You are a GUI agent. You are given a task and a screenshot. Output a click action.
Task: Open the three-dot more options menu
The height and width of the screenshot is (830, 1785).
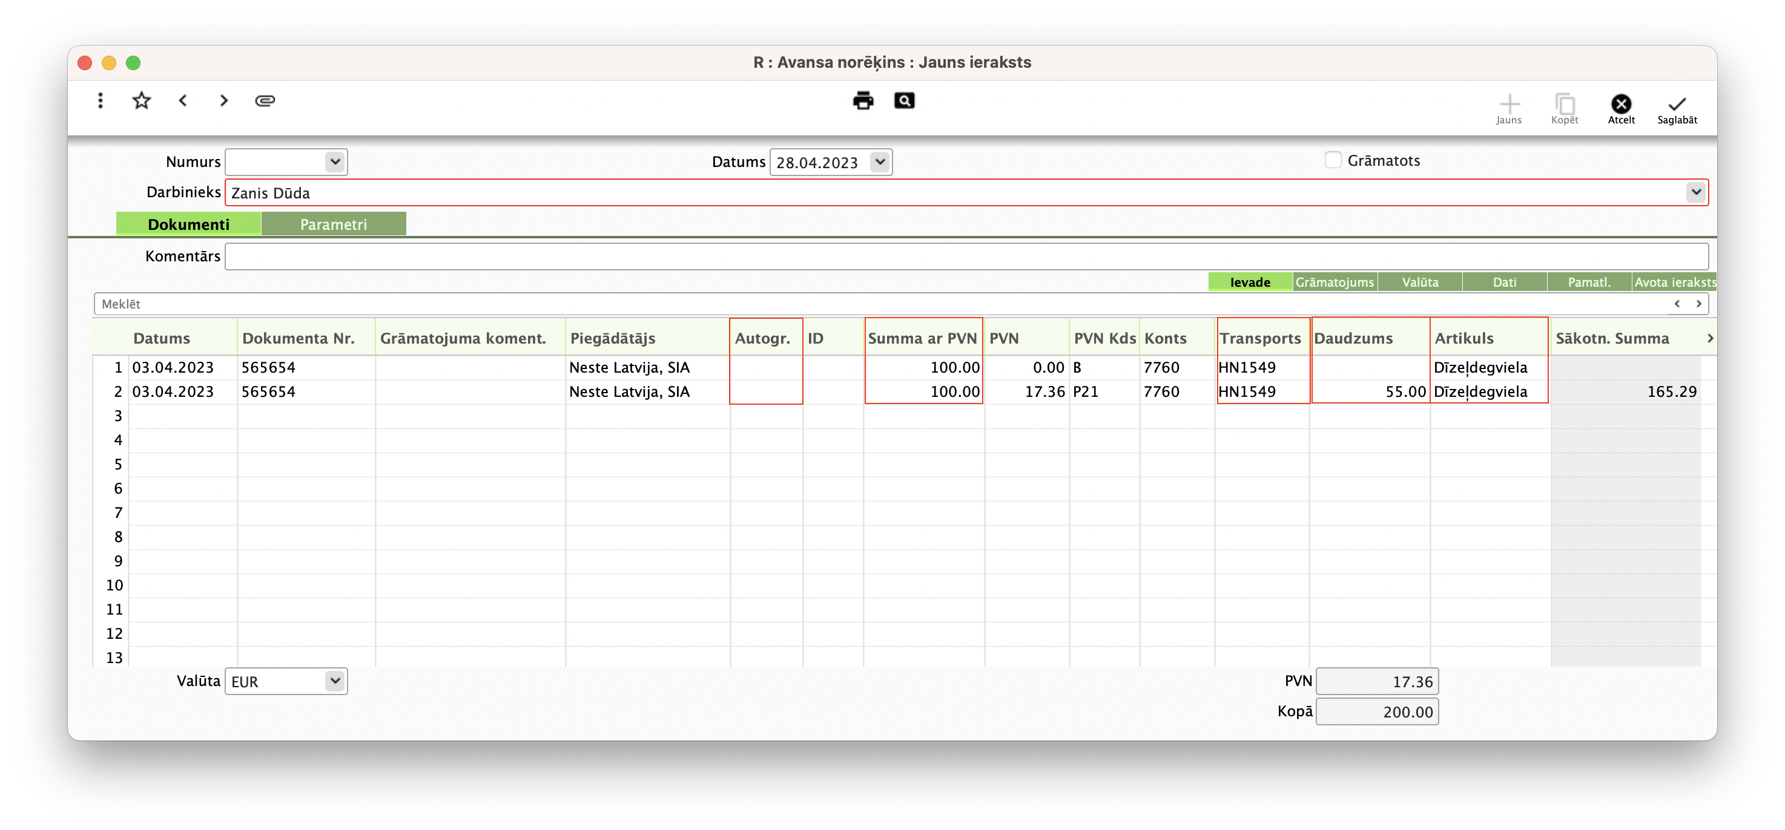pyautogui.click(x=101, y=101)
